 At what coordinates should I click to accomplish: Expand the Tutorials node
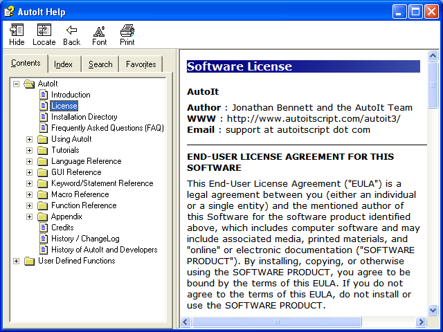[x=29, y=150]
